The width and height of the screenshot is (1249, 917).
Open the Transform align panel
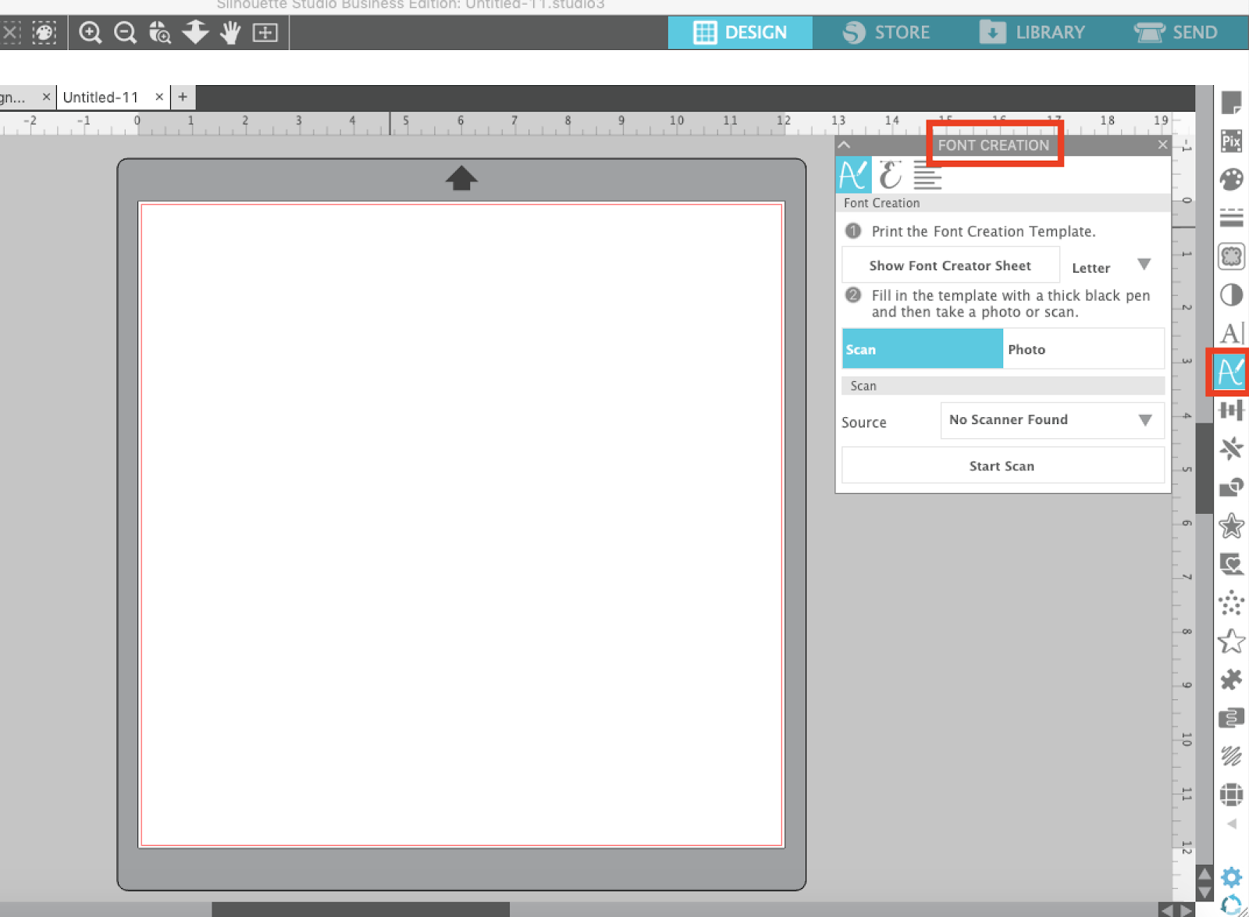point(1231,410)
